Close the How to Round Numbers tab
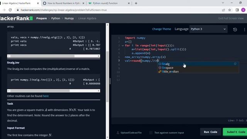 click(83, 3)
